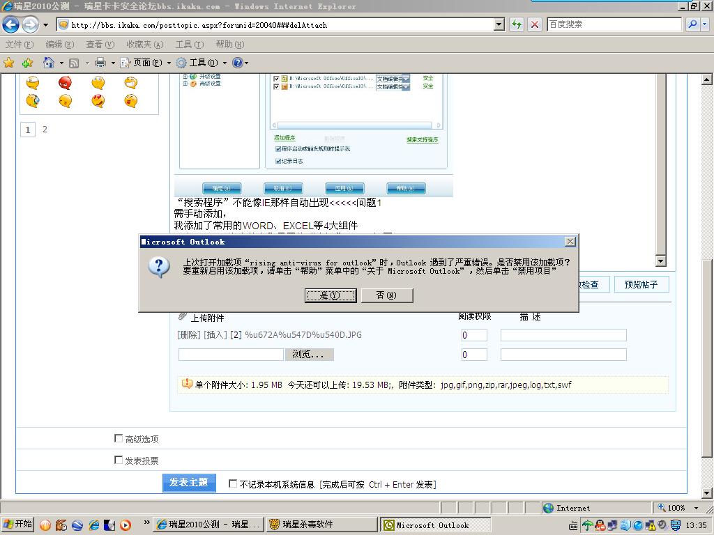Click 是(Y) in Outlook dialog
Viewport: 714px width, 535px height.
pos(330,295)
